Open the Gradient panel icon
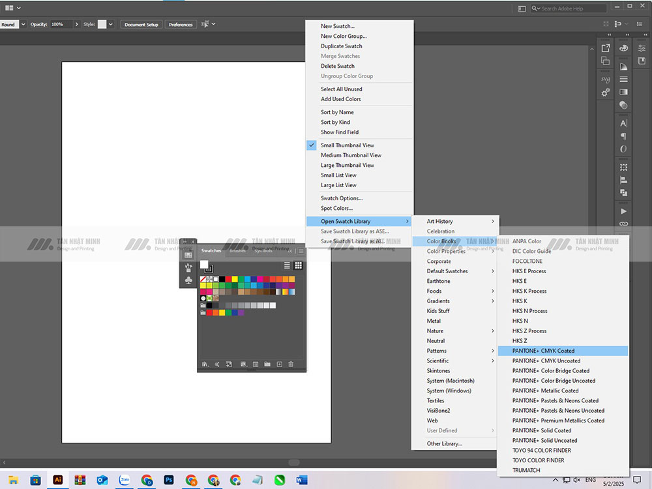This screenshot has height=489, width=652. tap(623, 92)
